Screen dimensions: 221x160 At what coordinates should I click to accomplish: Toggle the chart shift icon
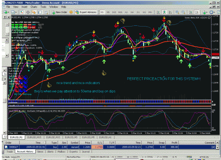[x=197, y=12]
